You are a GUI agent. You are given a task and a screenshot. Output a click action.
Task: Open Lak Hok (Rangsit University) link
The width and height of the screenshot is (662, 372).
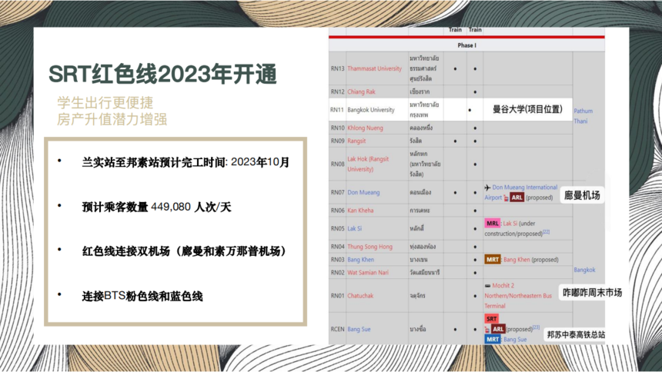coord(368,164)
